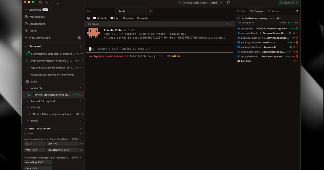The width and height of the screenshot is (324, 170).
Task: Open 'Improve workspace not found UI' workspace row
Action: [x=53, y=61]
